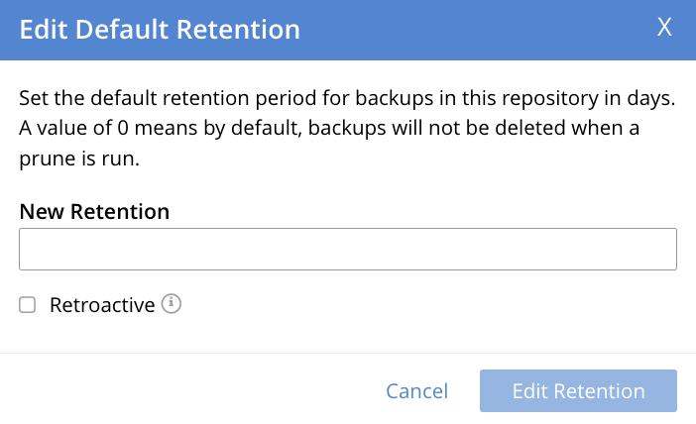
Task: Click the word 'days' in the description
Action: click(651, 100)
